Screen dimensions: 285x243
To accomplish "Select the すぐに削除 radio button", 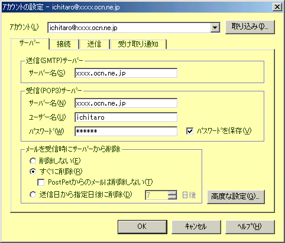I will 33,172.
